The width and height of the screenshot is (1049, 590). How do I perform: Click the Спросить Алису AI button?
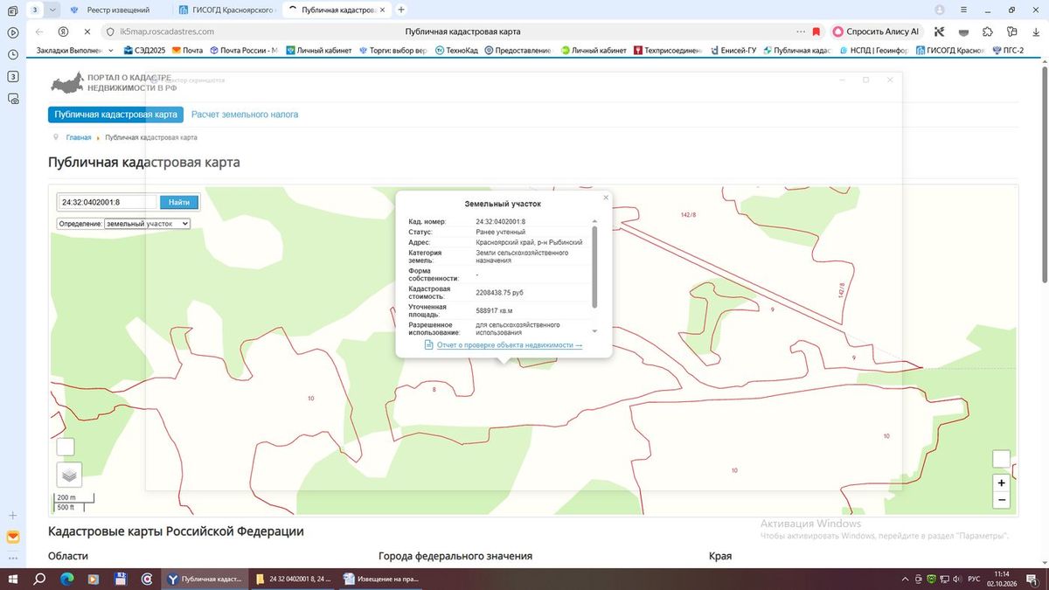click(x=876, y=31)
